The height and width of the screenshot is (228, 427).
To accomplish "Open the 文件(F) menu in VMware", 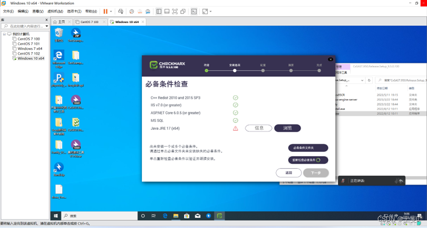I will tap(8, 12).
